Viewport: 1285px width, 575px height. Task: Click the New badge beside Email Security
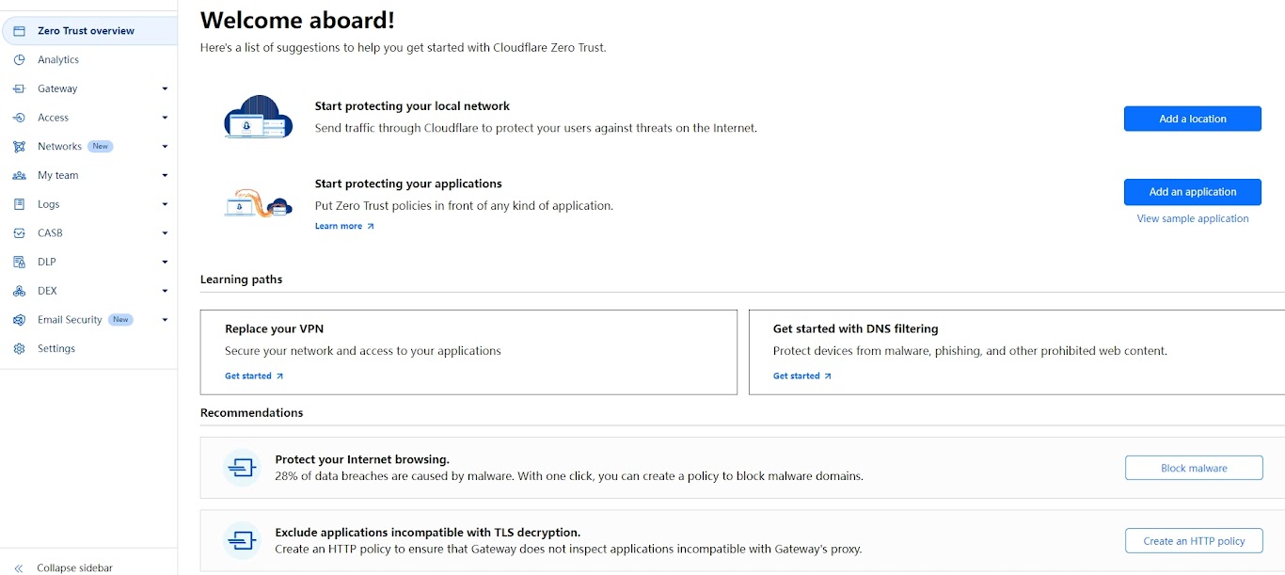click(120, 320)
